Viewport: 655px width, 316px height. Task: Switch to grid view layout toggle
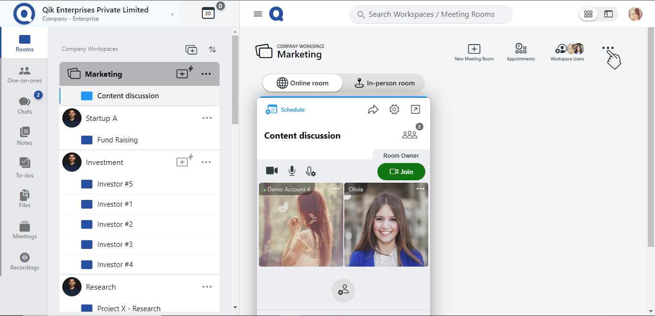click(588, 14)
